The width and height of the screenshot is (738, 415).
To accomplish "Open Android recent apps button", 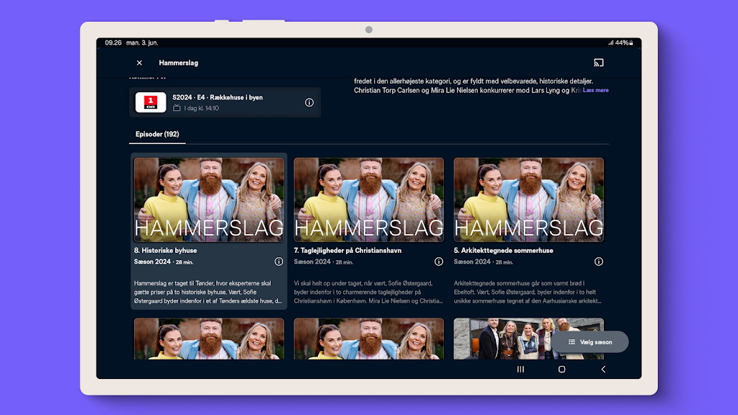I will coord(520,369).
